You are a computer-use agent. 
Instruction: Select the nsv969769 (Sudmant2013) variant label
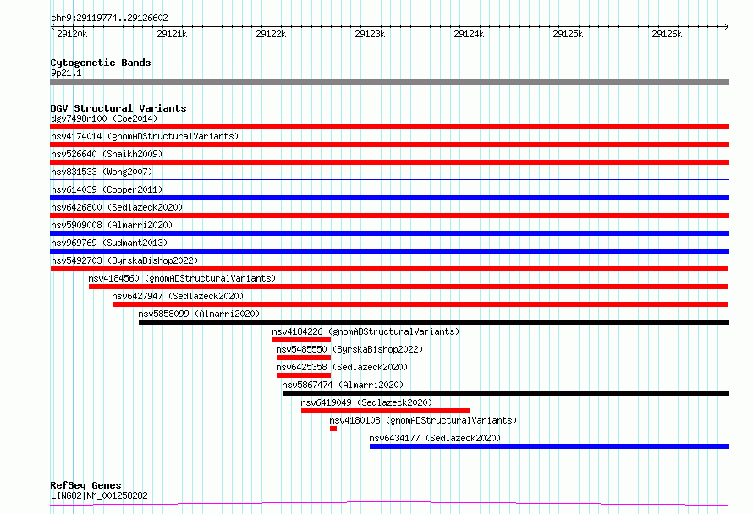[109, 243]
